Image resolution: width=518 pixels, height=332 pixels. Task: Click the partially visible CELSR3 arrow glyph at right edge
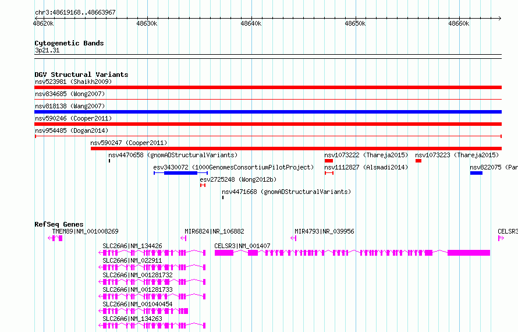(501, 238)
